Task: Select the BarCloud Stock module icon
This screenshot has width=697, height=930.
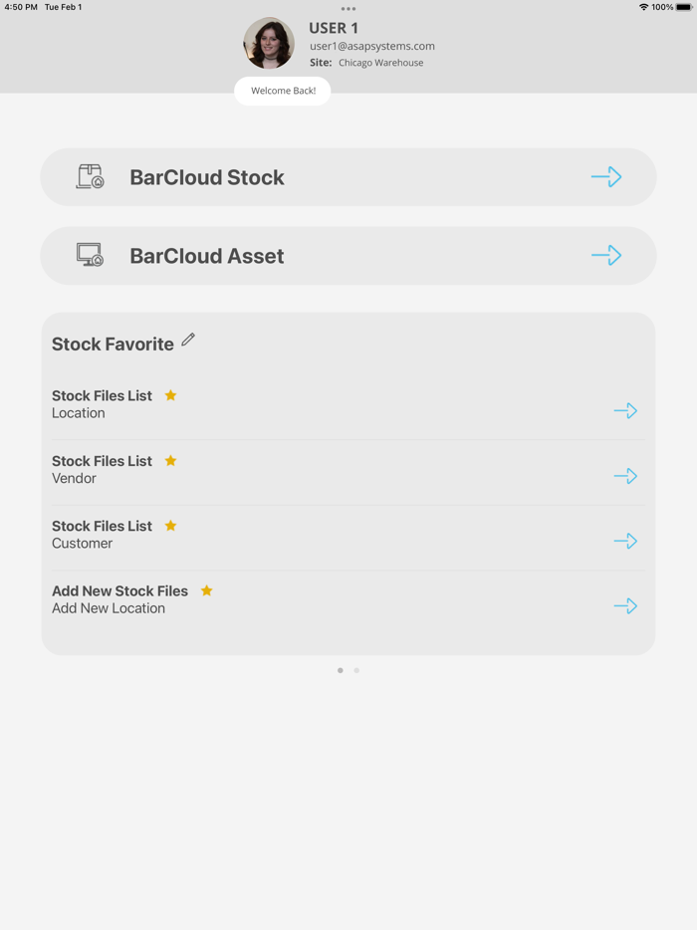Action: [x=90, y=176]
